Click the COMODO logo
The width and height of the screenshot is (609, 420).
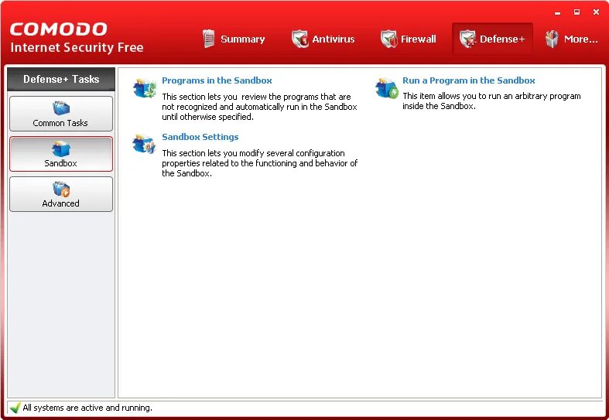point(58,29)
